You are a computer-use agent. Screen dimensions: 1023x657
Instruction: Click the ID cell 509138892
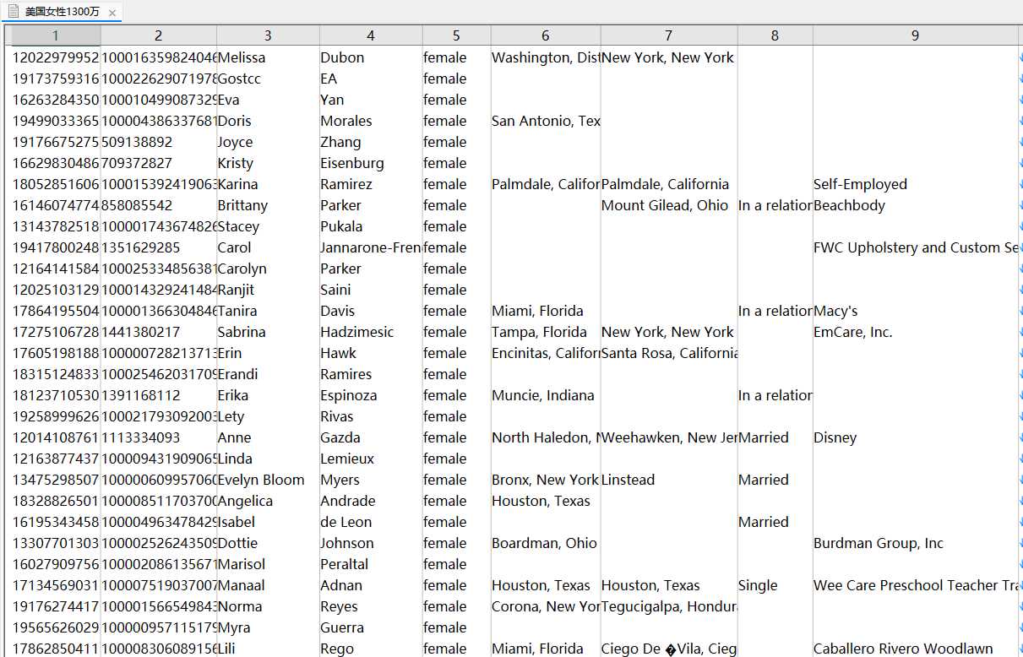point(159,142)
